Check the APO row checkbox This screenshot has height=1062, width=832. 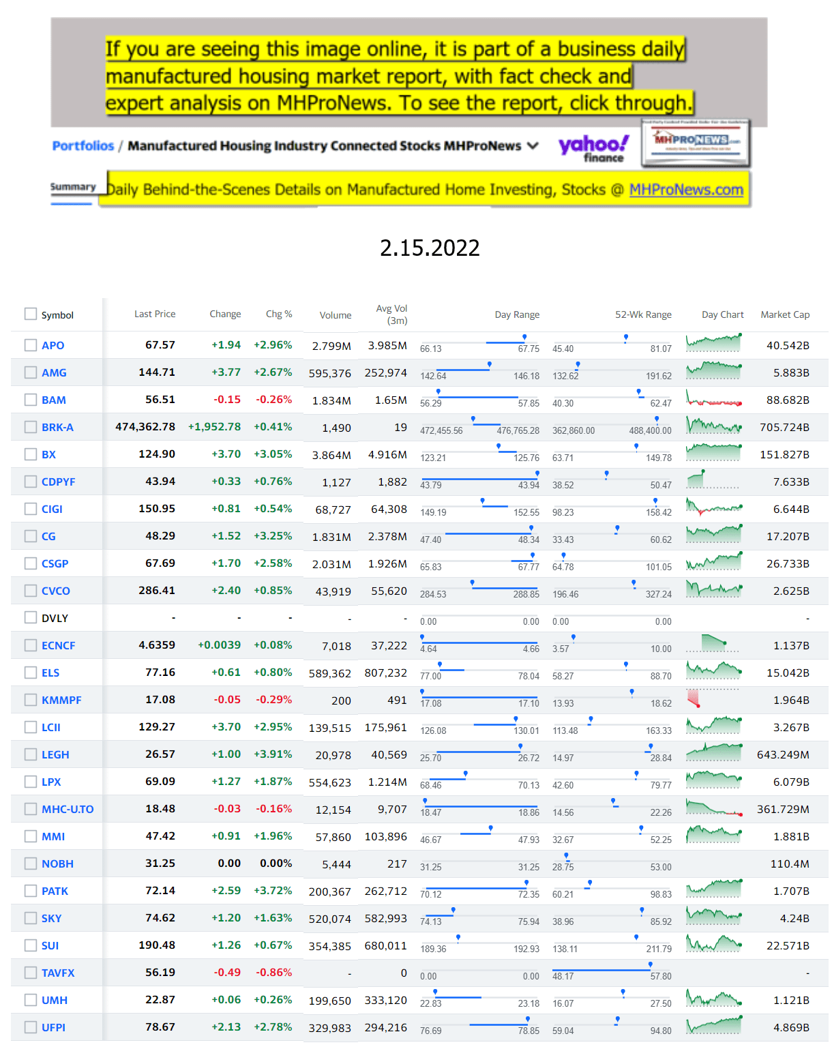pyautogui.click(x=31, y=345)
